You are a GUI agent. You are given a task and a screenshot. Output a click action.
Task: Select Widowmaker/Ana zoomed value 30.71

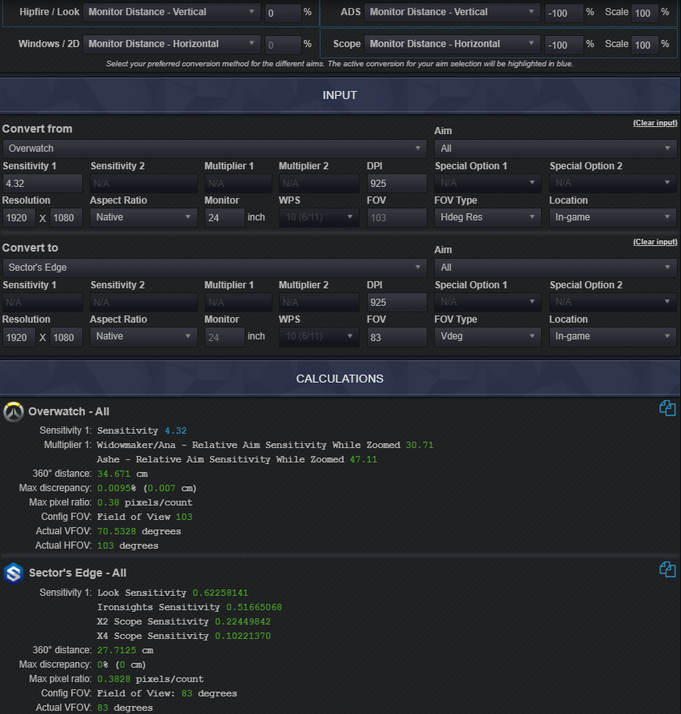[420, 445]
